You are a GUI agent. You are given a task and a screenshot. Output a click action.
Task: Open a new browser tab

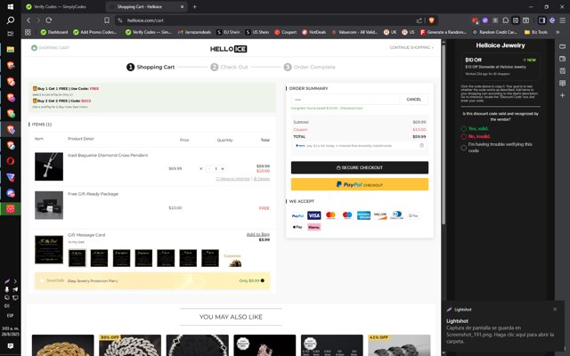click(x=194, y=6)
